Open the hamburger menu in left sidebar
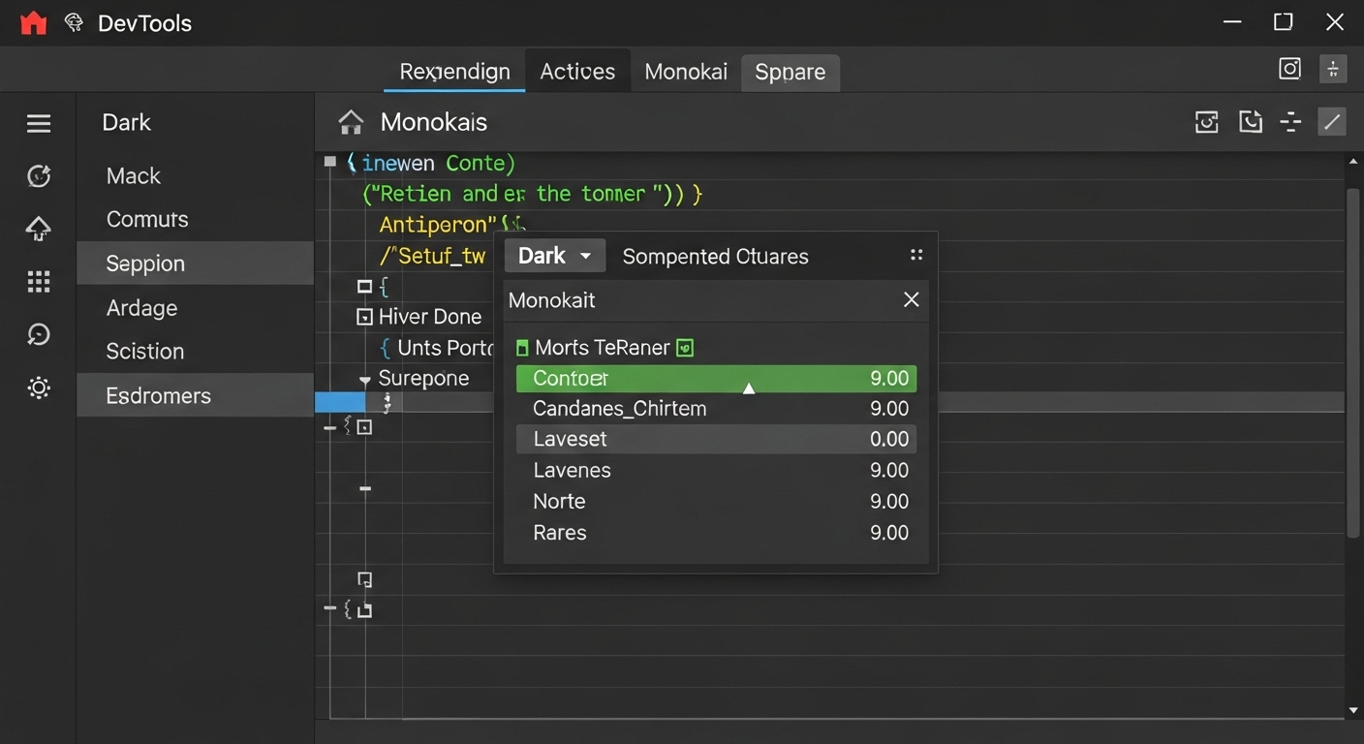Screen dimensions: 1364x744 coord(39,123)
